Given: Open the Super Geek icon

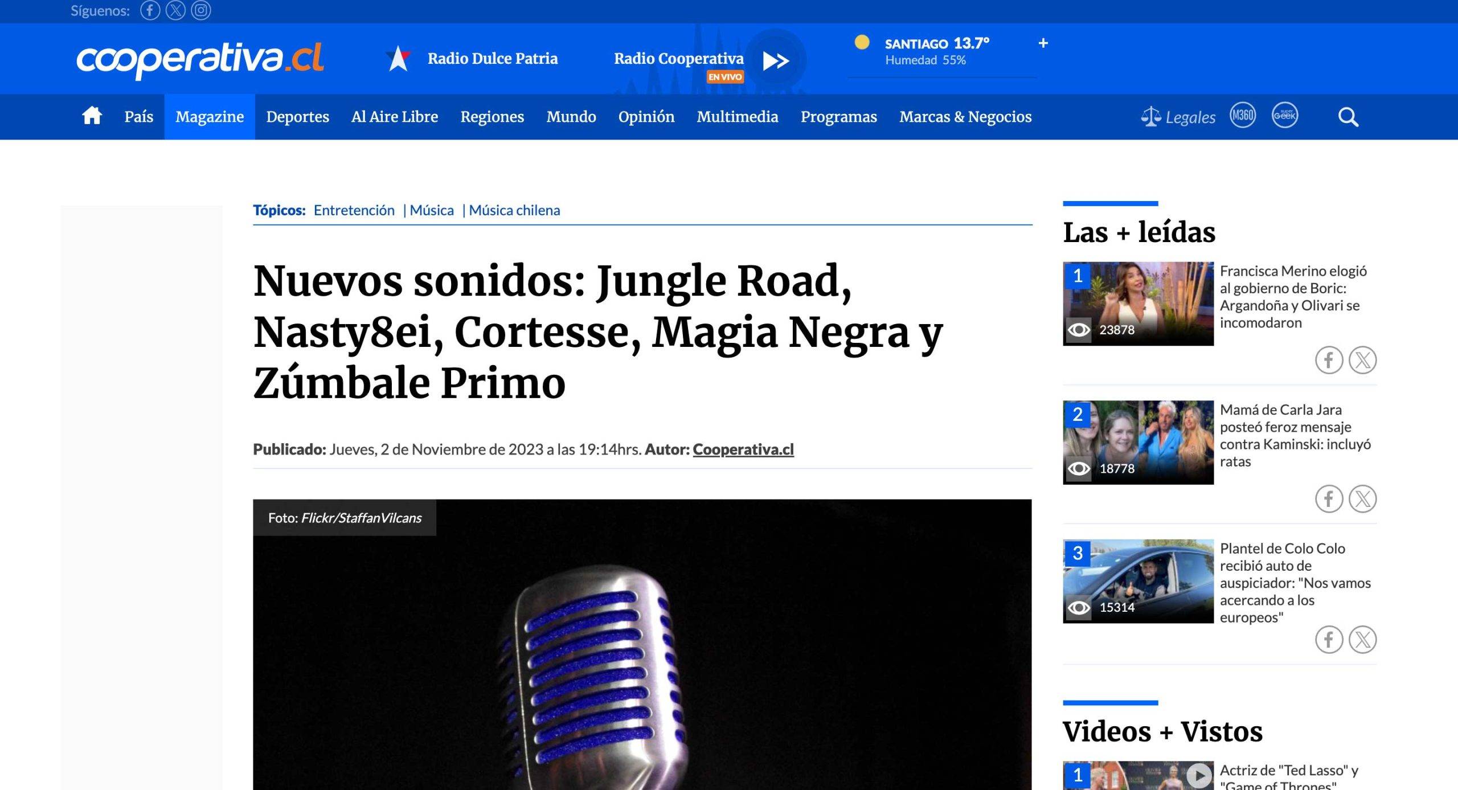Looking at the screenshot, I should coord(1284,116).
